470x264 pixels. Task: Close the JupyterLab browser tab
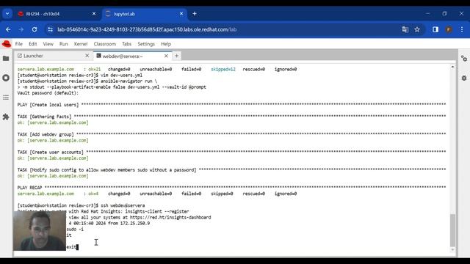point(181,14)
